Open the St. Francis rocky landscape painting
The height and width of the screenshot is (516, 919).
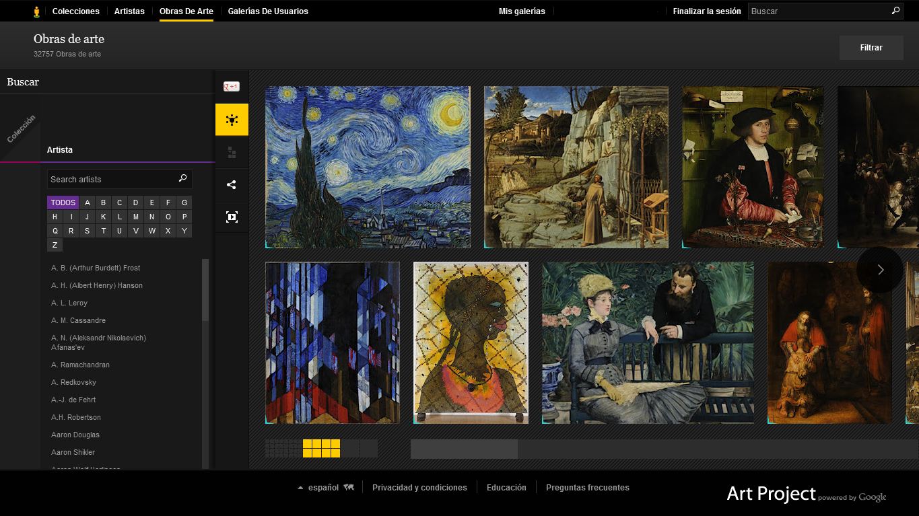point(576,167)
